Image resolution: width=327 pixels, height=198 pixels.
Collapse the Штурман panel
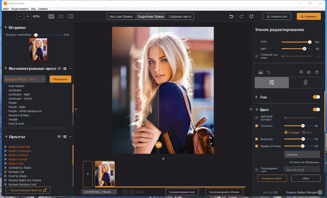point(6,27)
